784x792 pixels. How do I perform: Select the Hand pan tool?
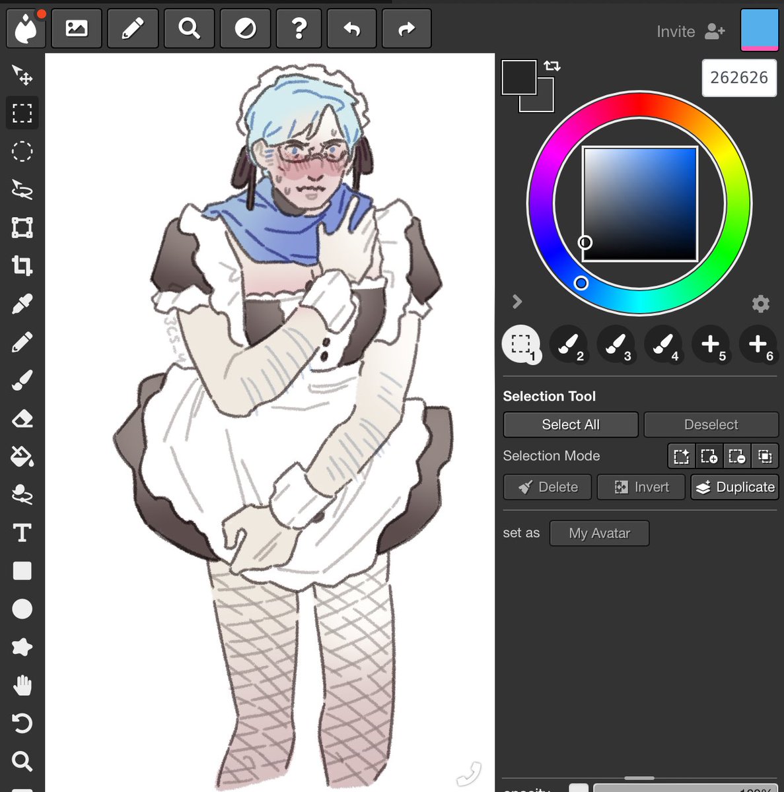pyautogui.click(x=22, y=685)
